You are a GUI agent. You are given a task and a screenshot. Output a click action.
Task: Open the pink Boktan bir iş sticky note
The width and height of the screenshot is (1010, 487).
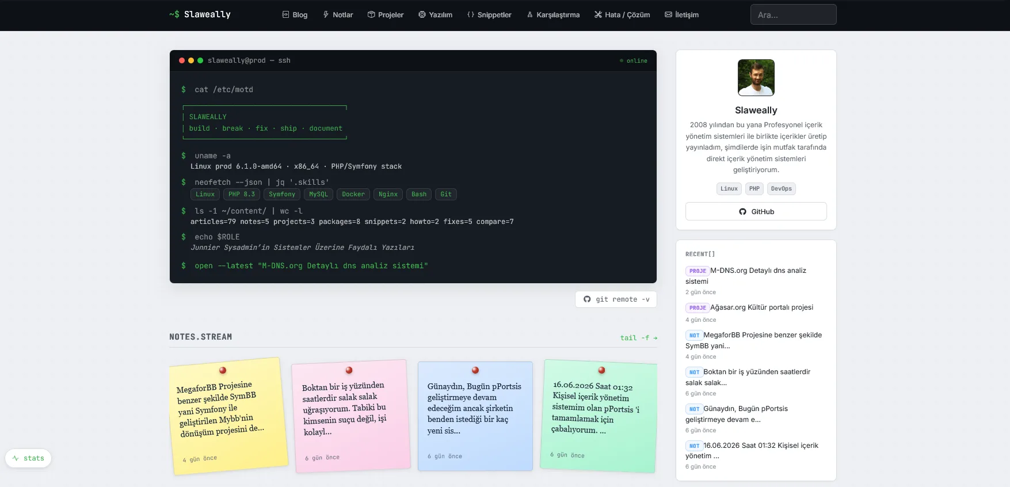click(351, 416)
